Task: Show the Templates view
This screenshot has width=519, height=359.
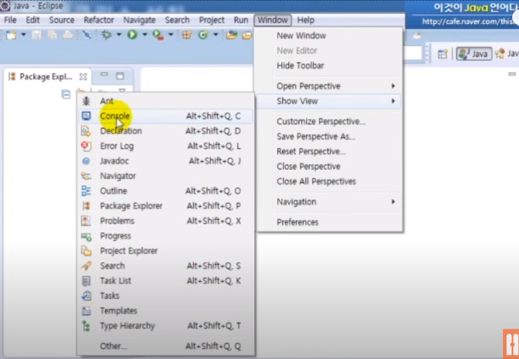Action: pyautogui.click(x=166, y=311)
